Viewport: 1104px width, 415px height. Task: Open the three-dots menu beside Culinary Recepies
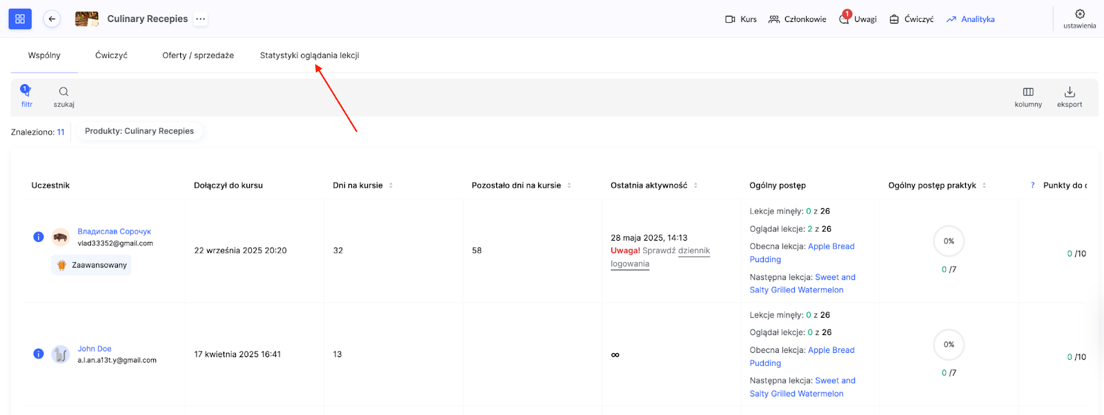[x=201, y=19]
